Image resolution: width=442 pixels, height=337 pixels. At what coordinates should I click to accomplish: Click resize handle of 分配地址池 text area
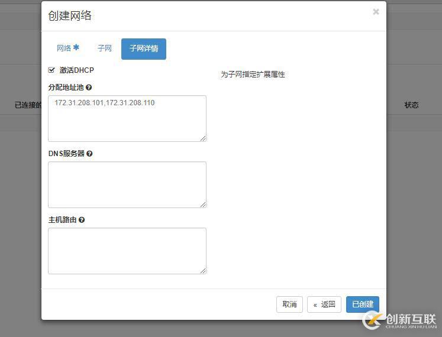click(x=203, y=138)
